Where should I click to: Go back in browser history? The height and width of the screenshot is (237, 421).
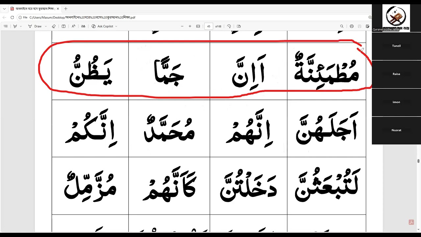[x=4, y=17]
